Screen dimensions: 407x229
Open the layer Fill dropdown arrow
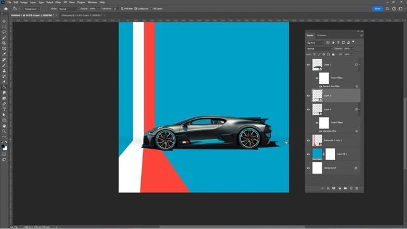(352, 54)
